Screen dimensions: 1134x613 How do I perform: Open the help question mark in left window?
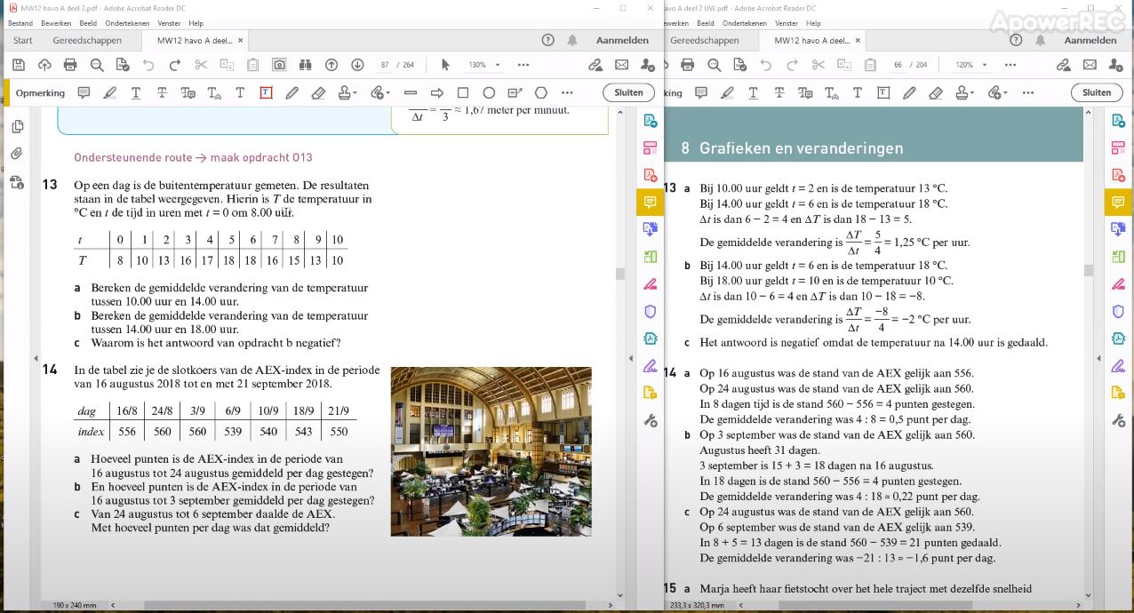[x=547, y=40]
